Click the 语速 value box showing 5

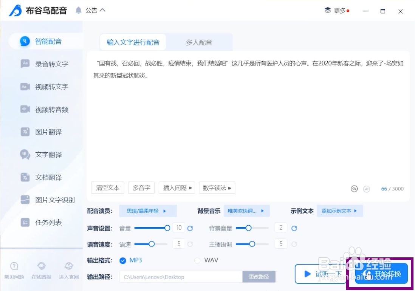click(179, 243)
